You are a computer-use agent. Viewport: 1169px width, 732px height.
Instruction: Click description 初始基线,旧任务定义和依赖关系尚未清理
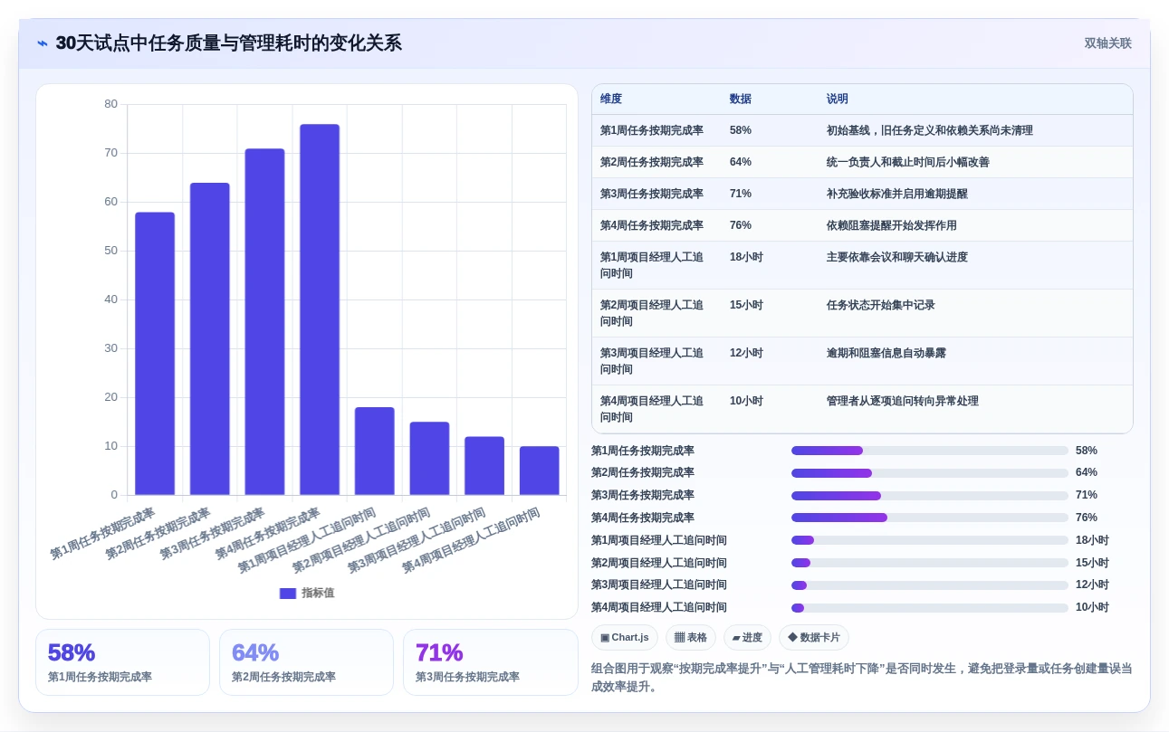coord(930,130)
